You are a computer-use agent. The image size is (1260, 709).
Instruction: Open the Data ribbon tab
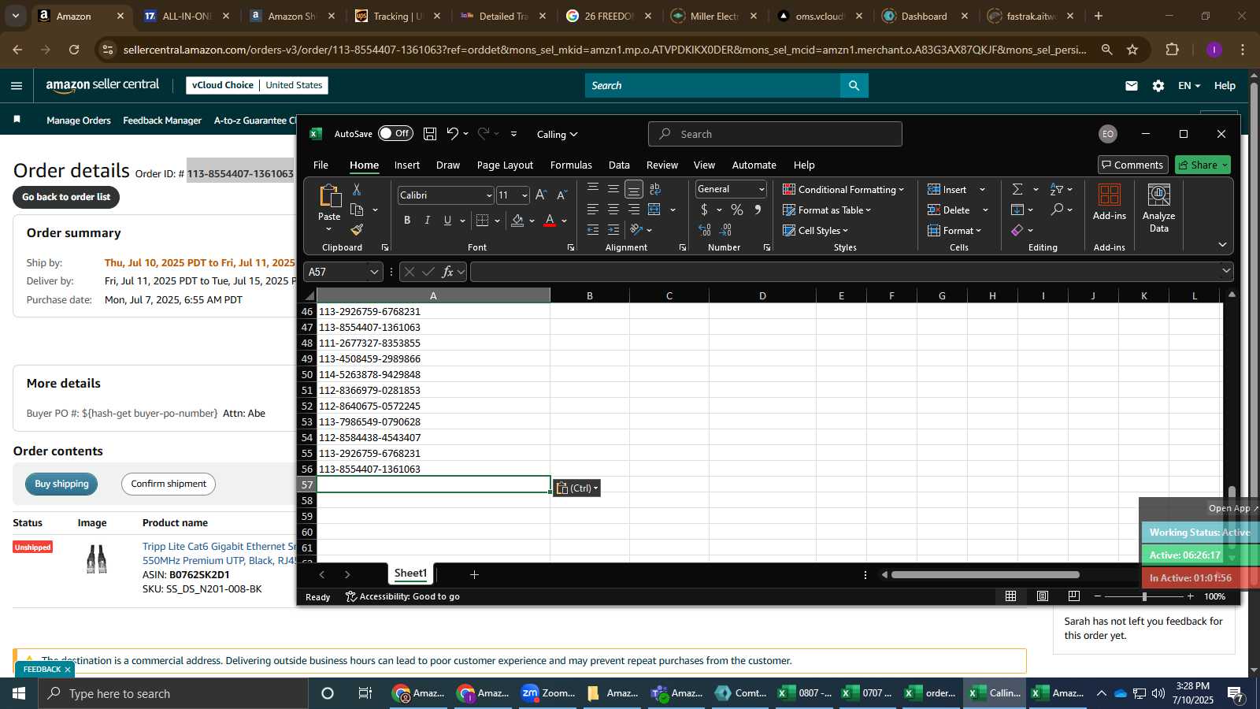(619, 165)
